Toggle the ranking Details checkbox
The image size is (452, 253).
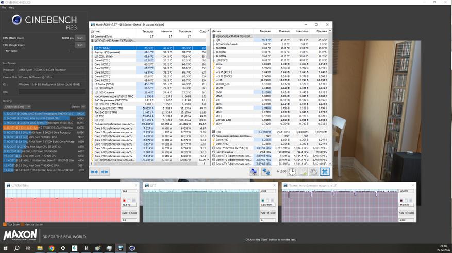point(83,106)
